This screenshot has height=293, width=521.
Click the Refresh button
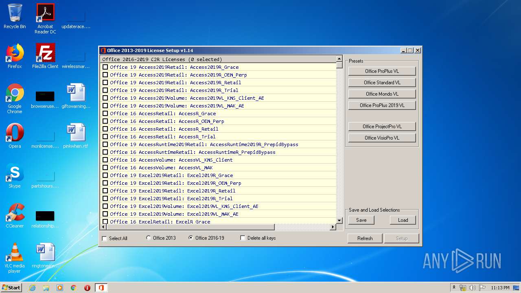[365, 238]
